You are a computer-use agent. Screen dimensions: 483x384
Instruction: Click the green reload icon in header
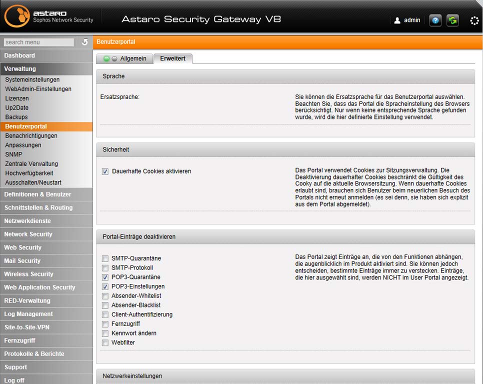[452, 20]
